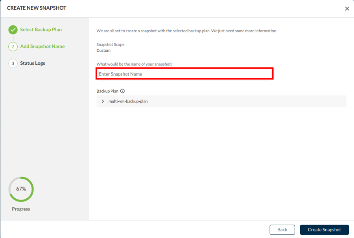The width and height of the screenshot is (354, 238).
Task: Select the Add Snapshot Name step label
Action: pyautogui.click(x=42, y=46)
